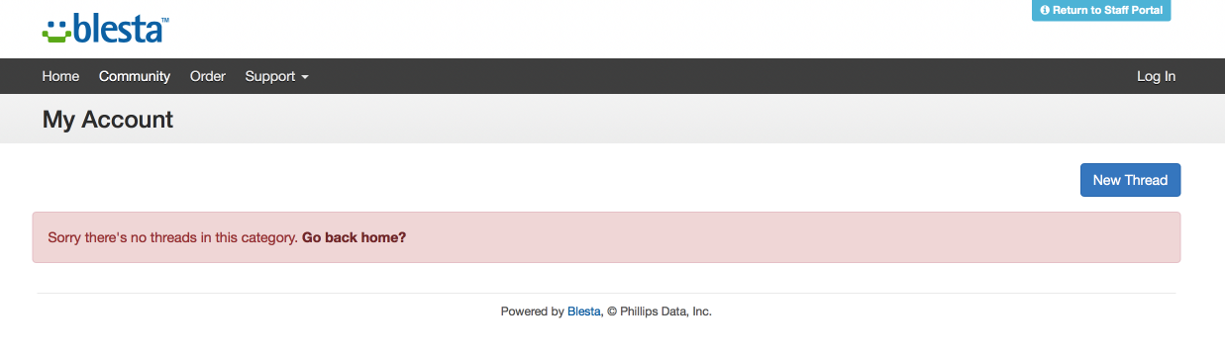Click the Blesta wordmark in the header
Image resolution: width=1225 pixels, height=356 pixels.
pos(119,29)
